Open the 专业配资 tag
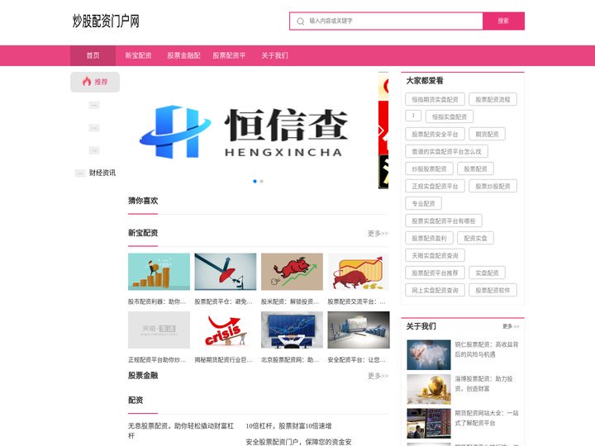Image resolution: width=595 pixels, height=446 pixels. pos(423,204)
